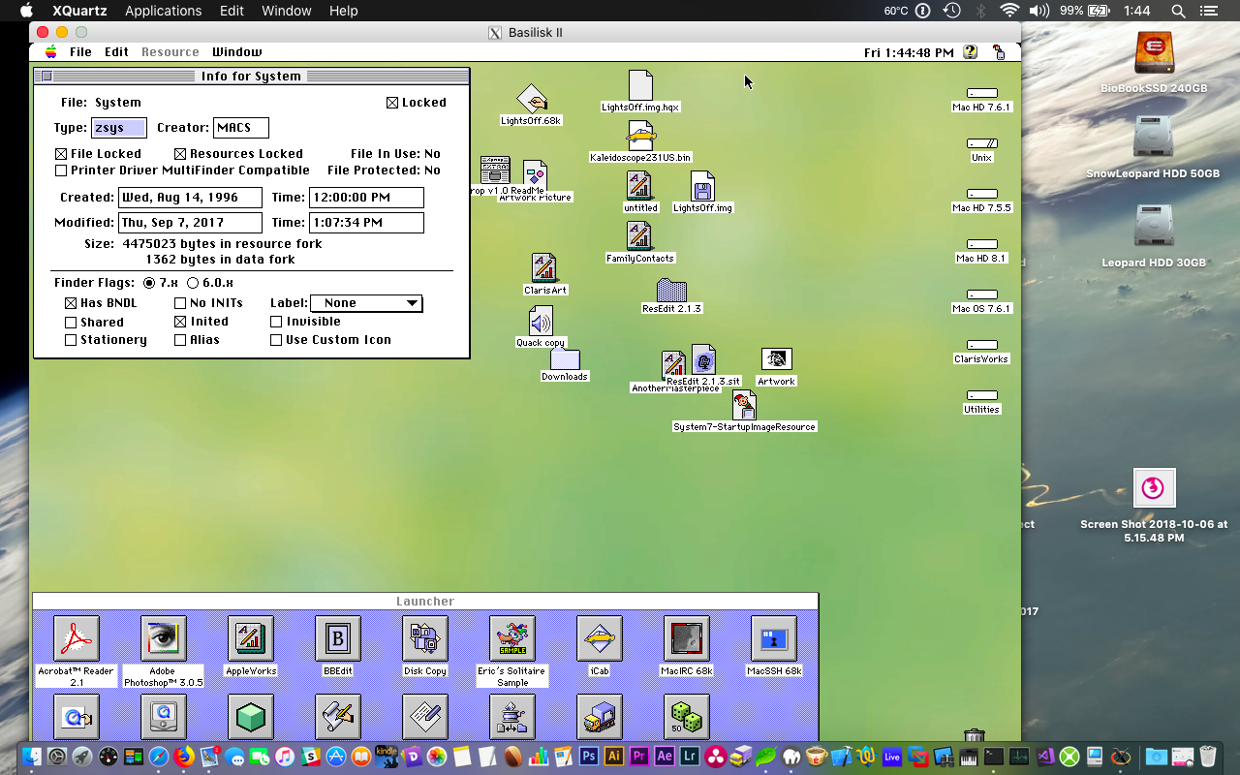
Task: Open the classic application switcher menu
Action: [x=999, y=52]
